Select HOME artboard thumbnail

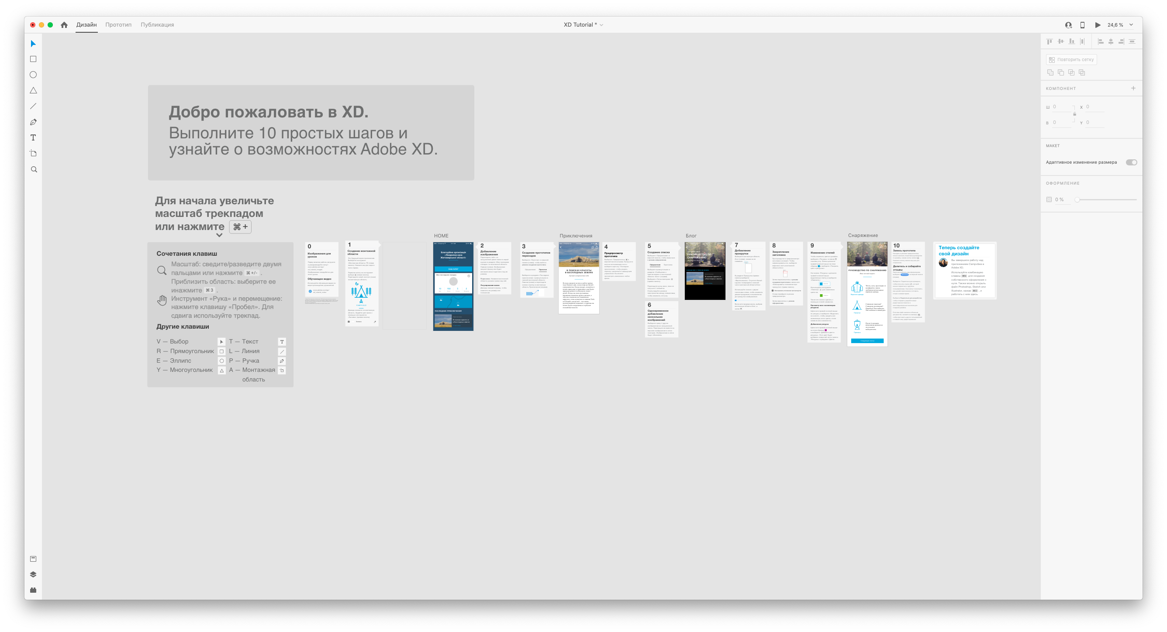click(x=453, y=286)
